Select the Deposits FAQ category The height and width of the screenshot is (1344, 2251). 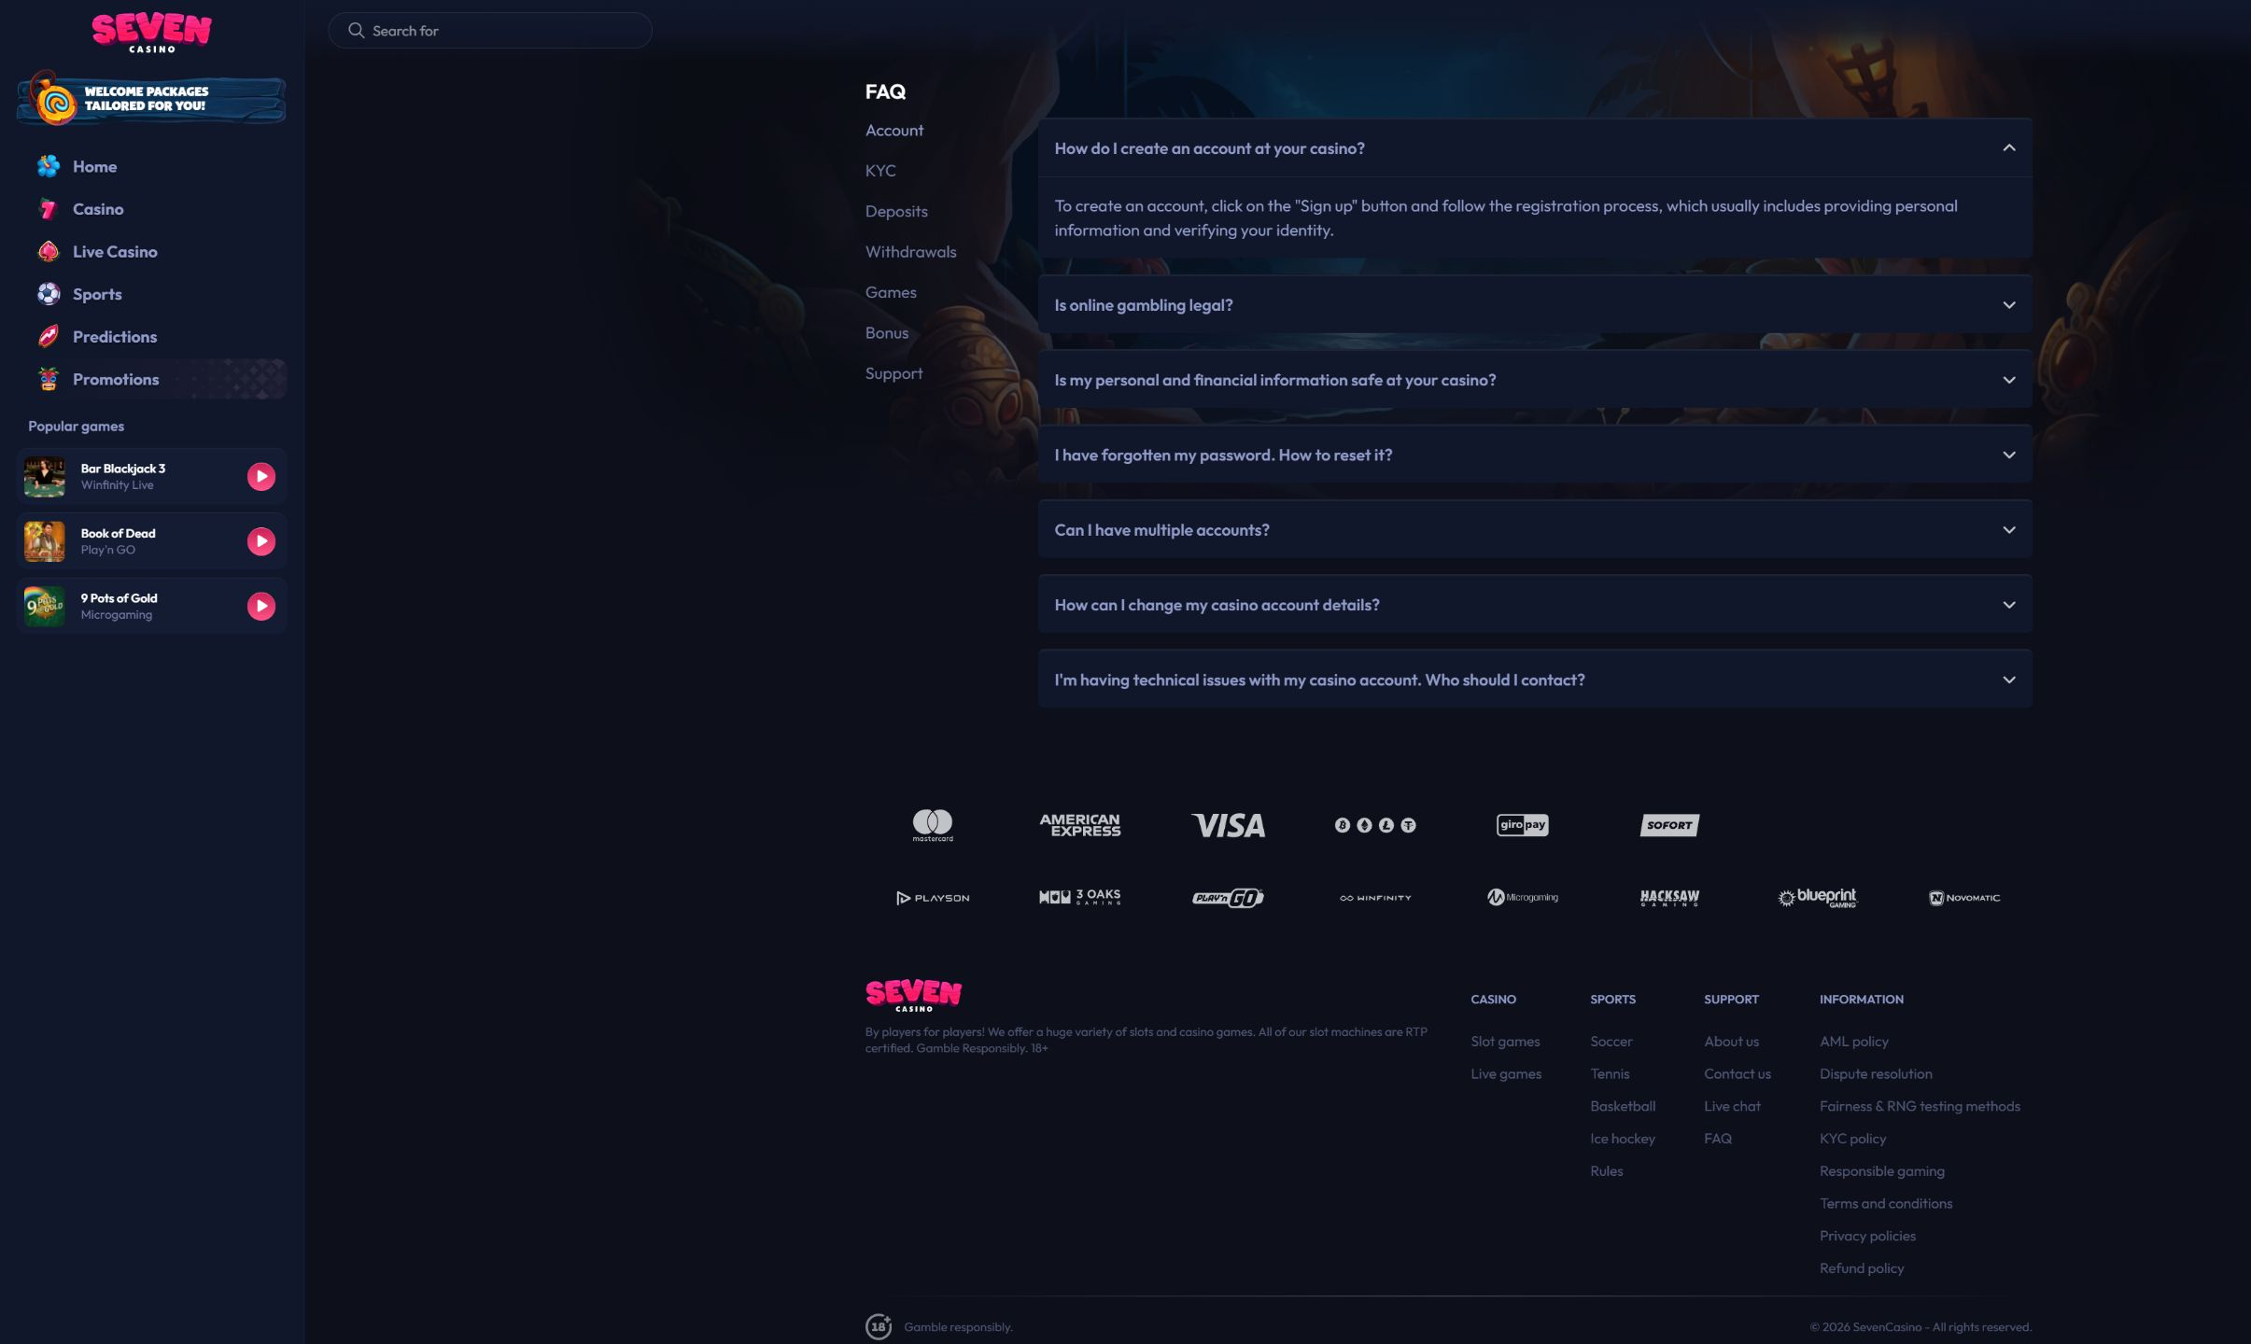coord(896,211)
